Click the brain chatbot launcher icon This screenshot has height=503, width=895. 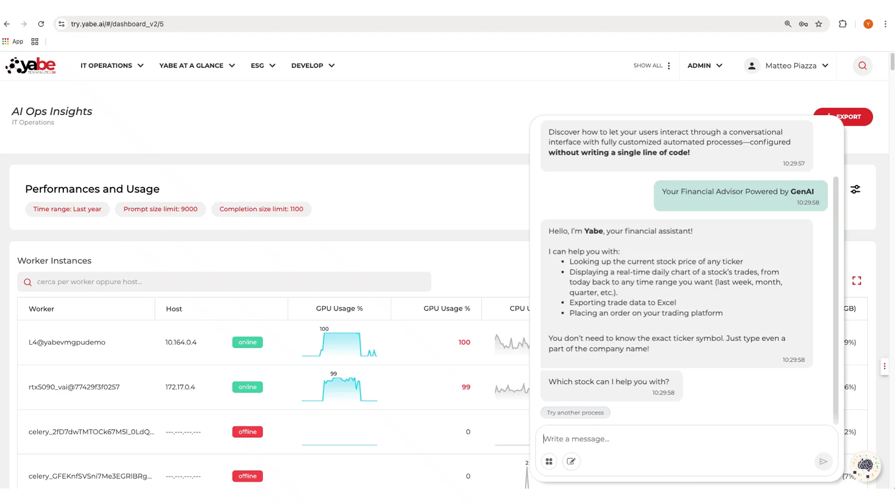tap(865, 465)
